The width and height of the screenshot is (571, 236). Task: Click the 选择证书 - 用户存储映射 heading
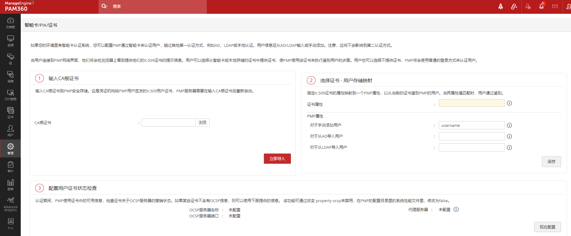346,81
